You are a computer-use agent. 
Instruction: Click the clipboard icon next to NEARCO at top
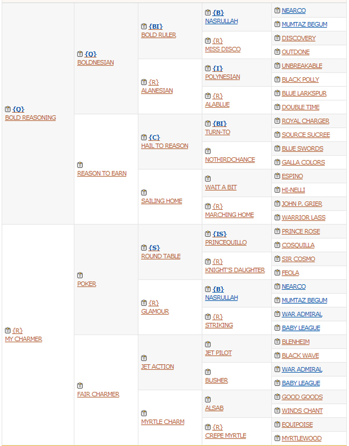coord(277,11)
